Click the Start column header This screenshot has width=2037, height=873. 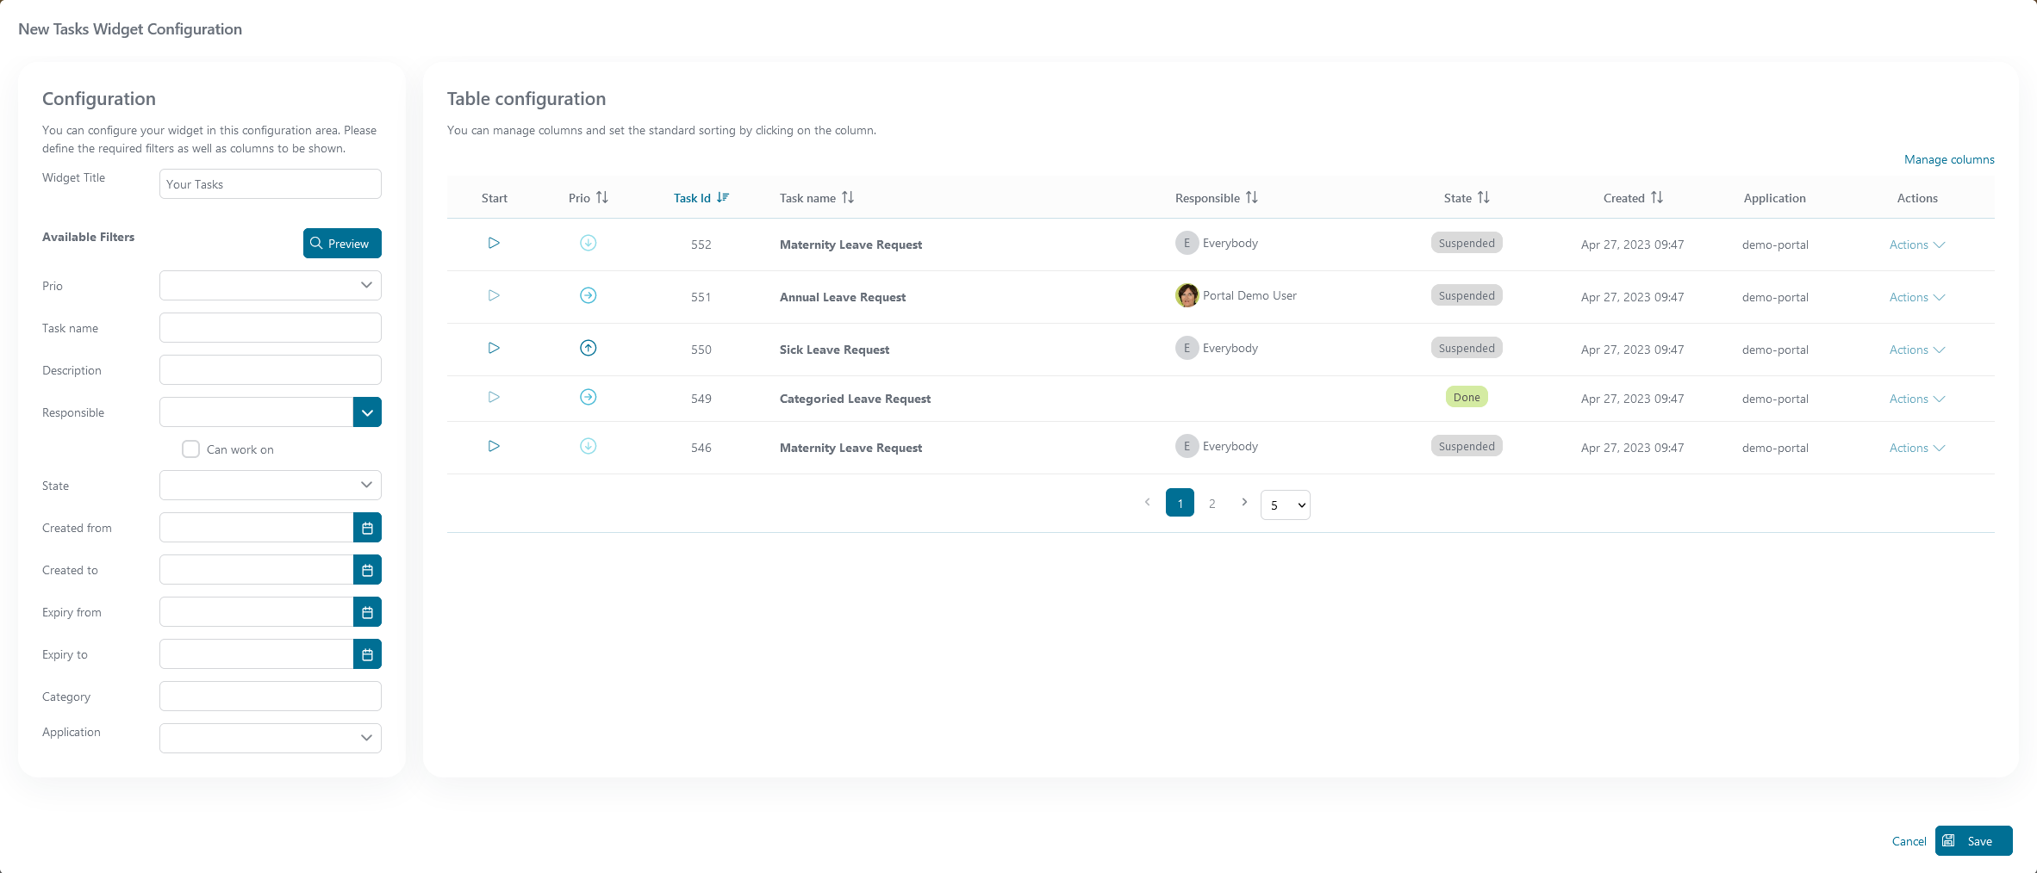click(495, 198)
